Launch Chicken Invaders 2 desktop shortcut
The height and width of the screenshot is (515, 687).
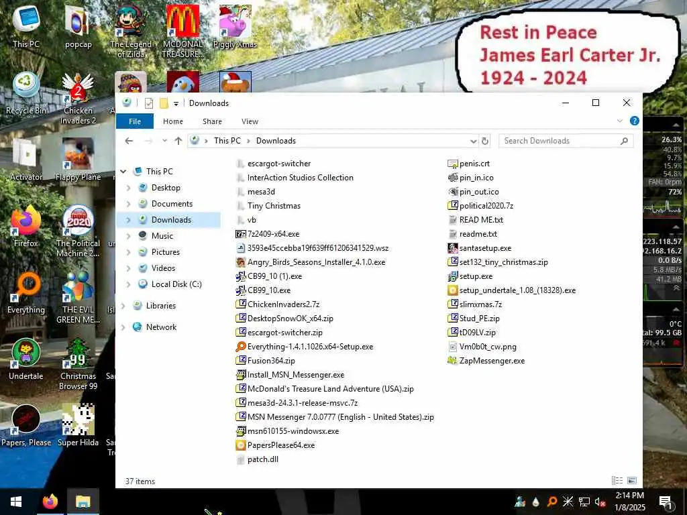coord(78,99)
